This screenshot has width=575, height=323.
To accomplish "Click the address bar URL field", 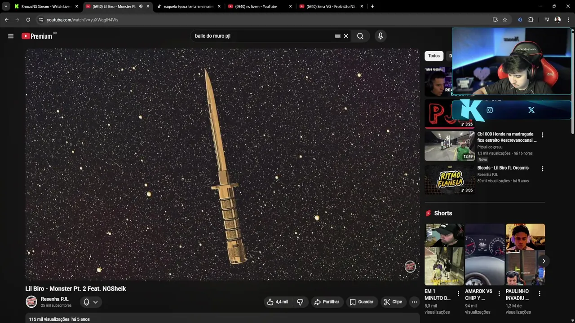I will pyautogui.click(x=265, y=20).
